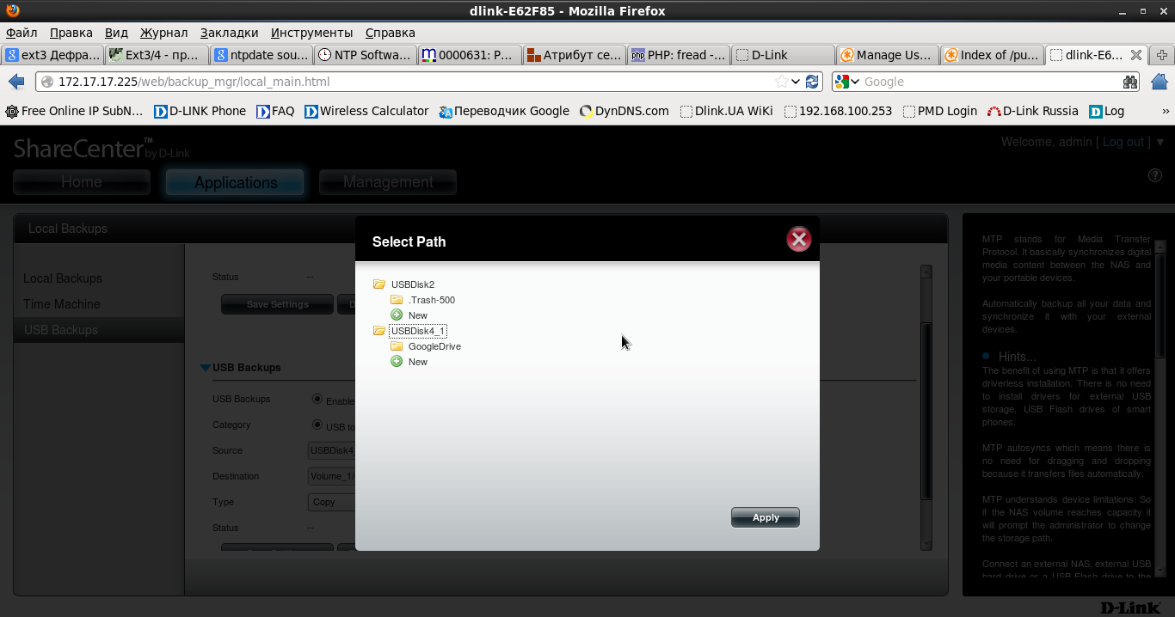Open URL history dropdown arrow
This screenshot has height=617, width=1175.
tap(797, 82)
